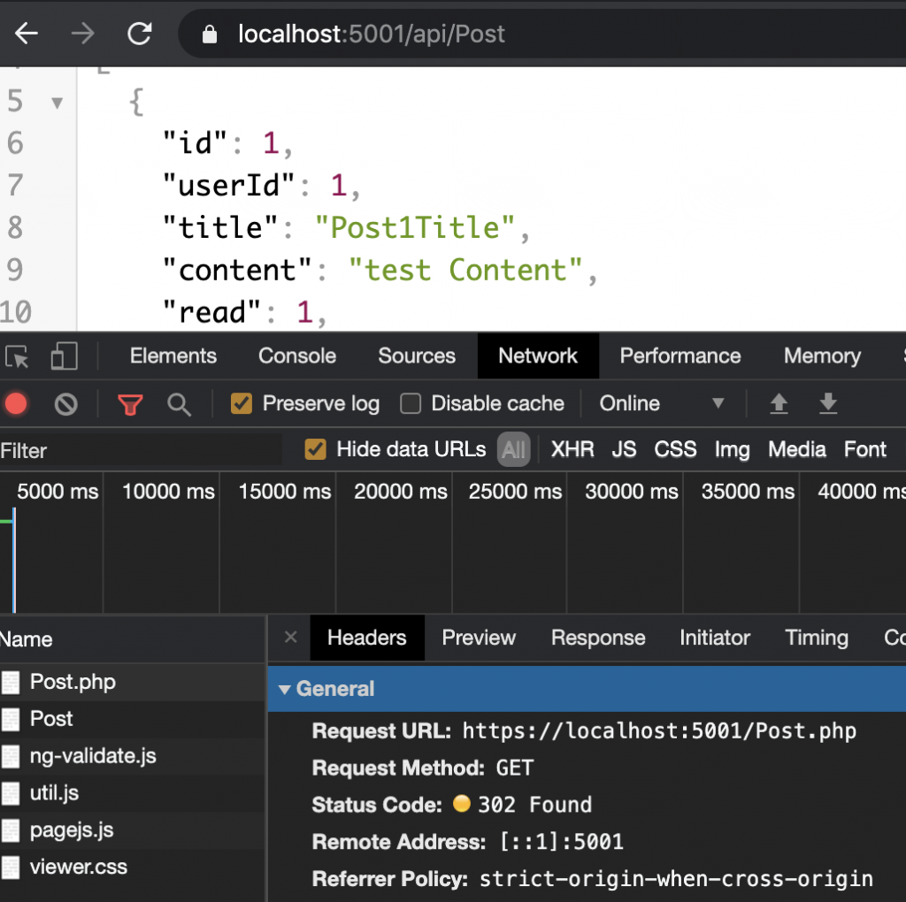Filter requests by Font
Image resolution: width=906 pixels, height=902 pixels.
click(865, 449)
